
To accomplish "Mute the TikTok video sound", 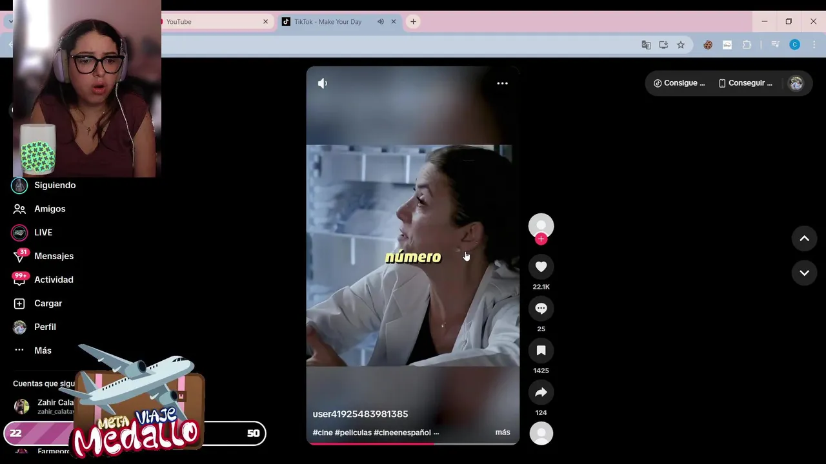I will point(323,83).
